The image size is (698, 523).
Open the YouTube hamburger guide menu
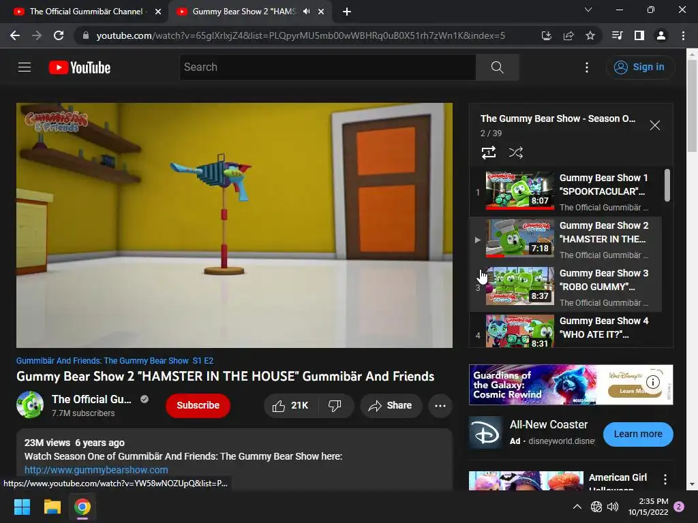pos(25,67)
